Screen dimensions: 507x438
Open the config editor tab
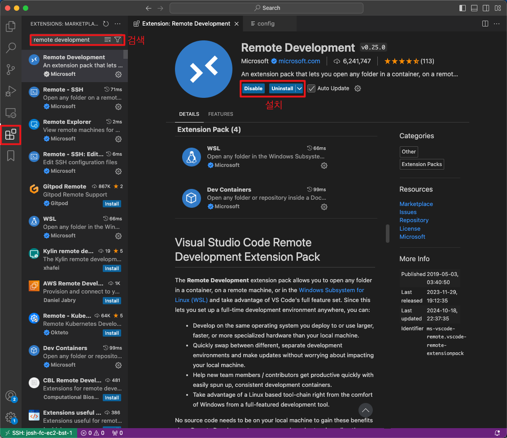pyautogui.click(x=266, y=24)
